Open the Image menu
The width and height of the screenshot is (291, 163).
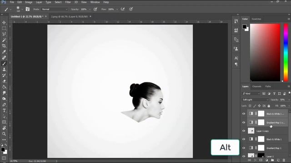tap(29, 2)
